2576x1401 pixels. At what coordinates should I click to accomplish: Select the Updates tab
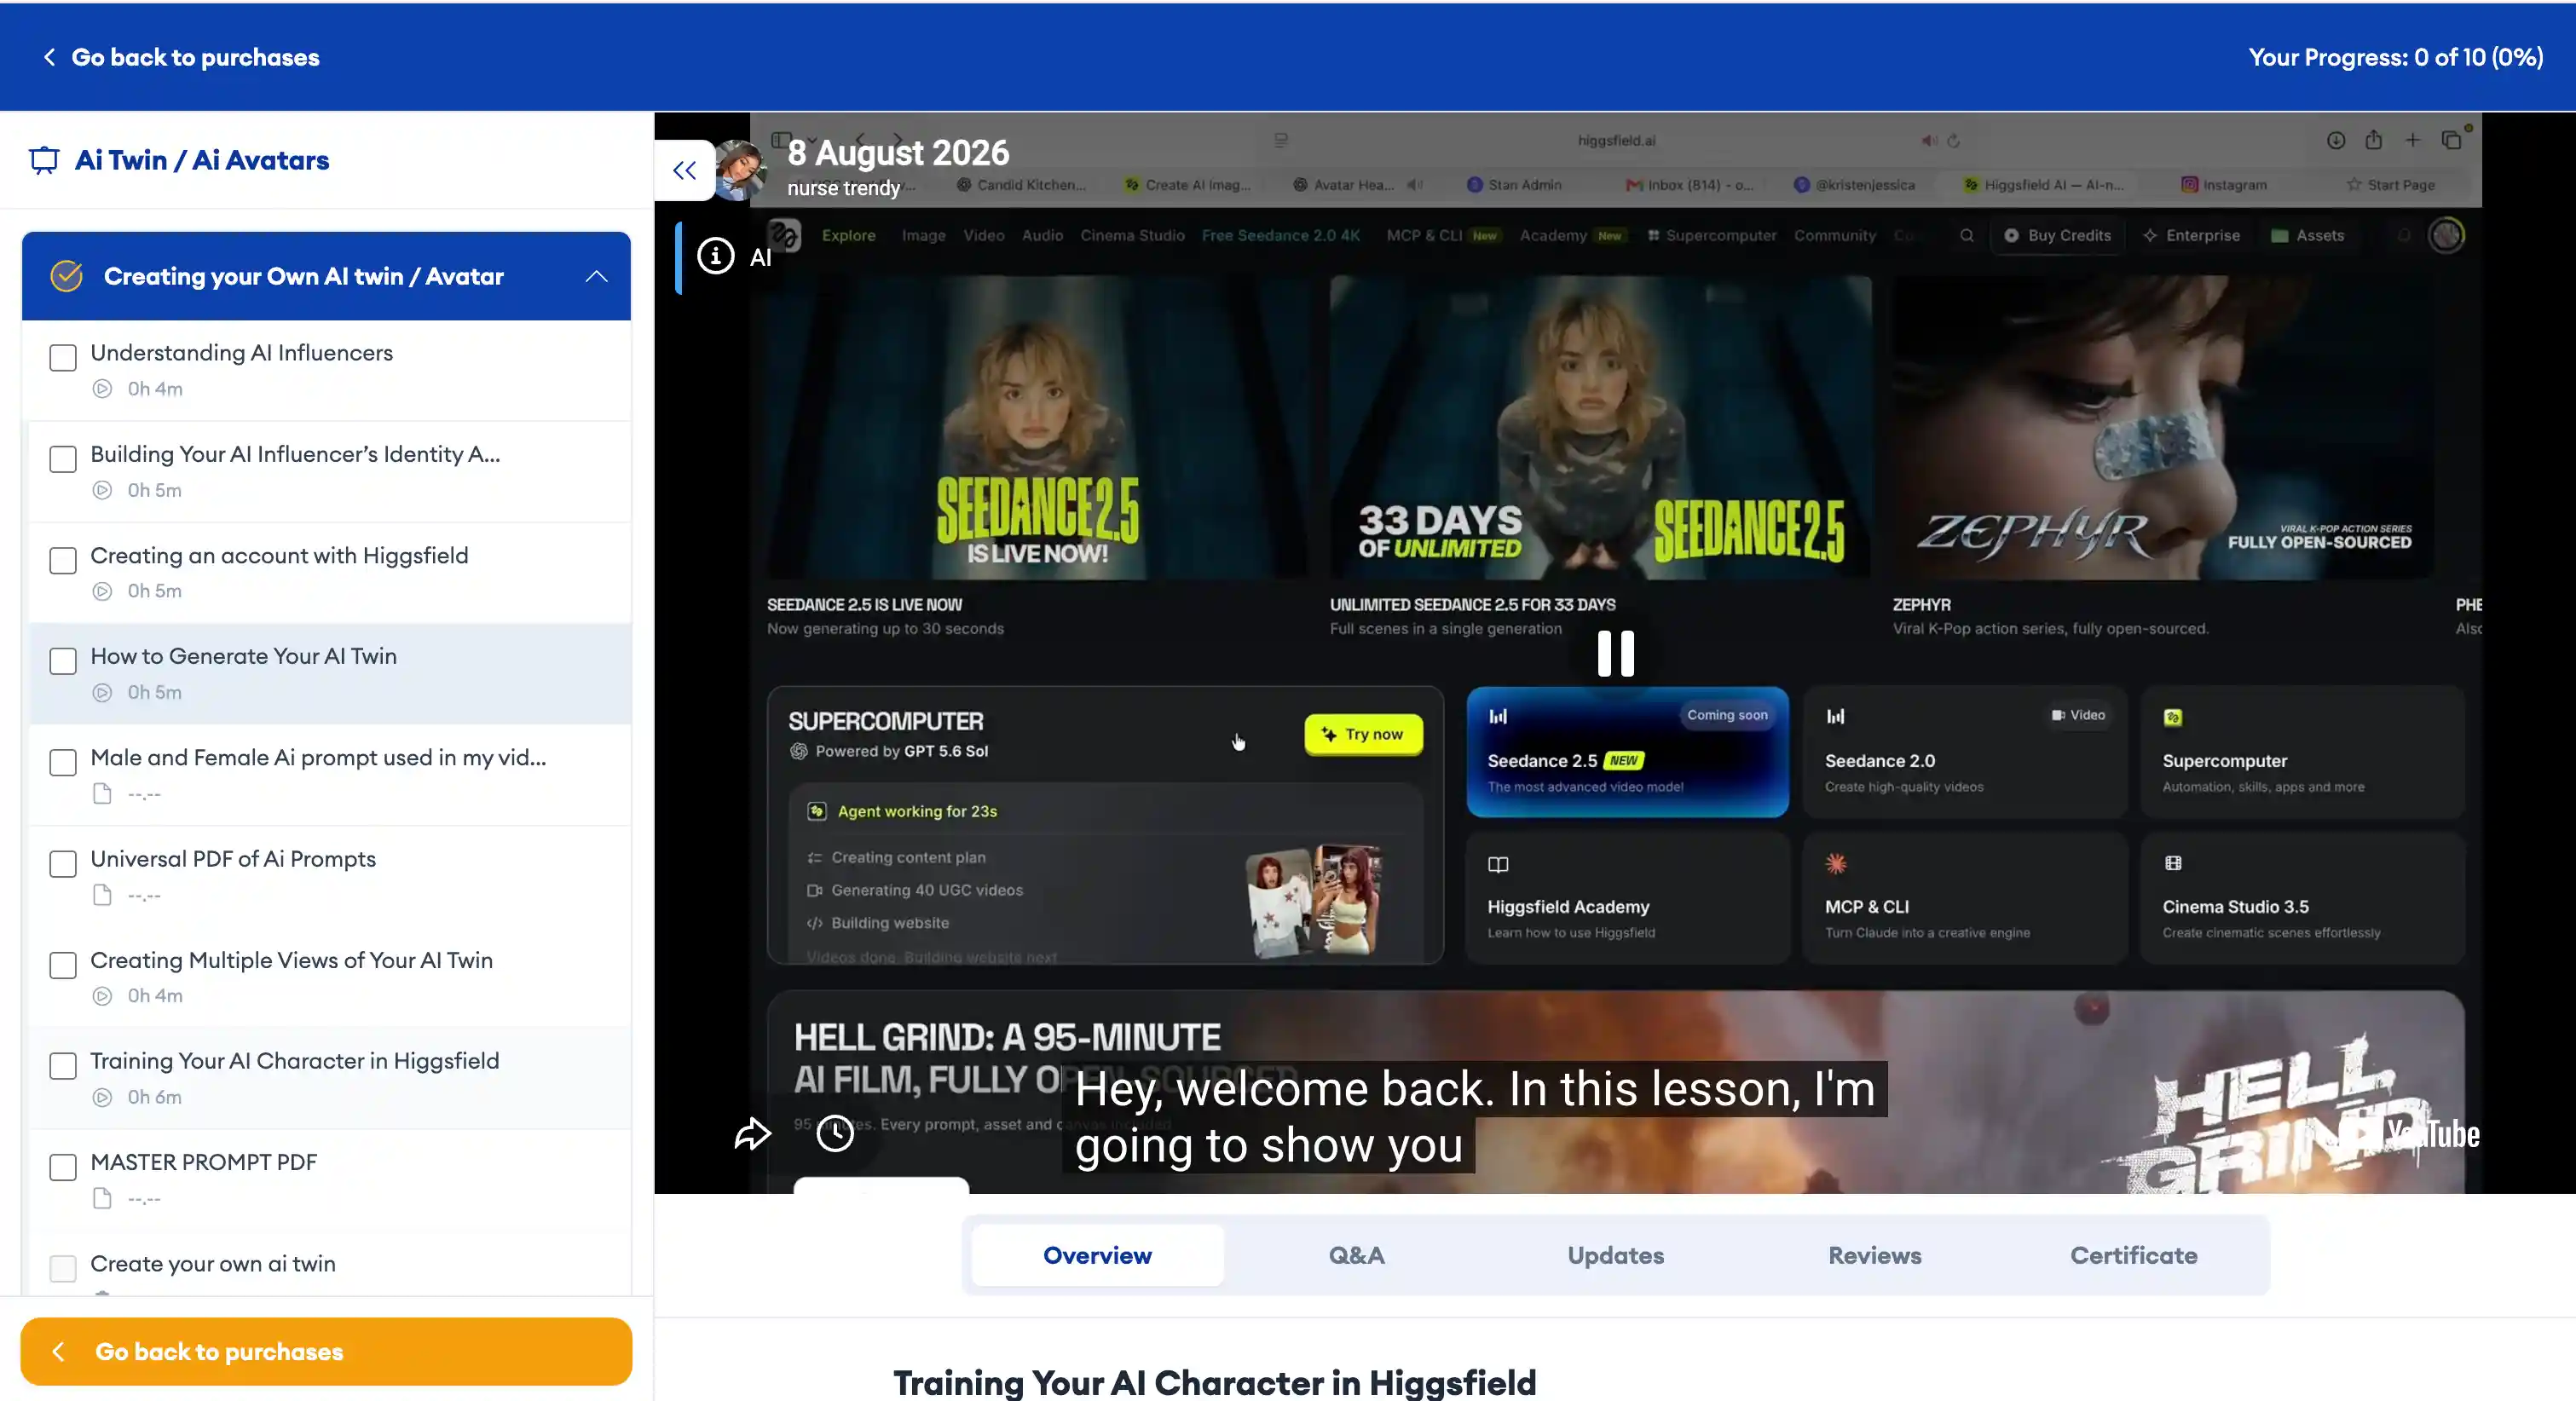[1615, 1255]
